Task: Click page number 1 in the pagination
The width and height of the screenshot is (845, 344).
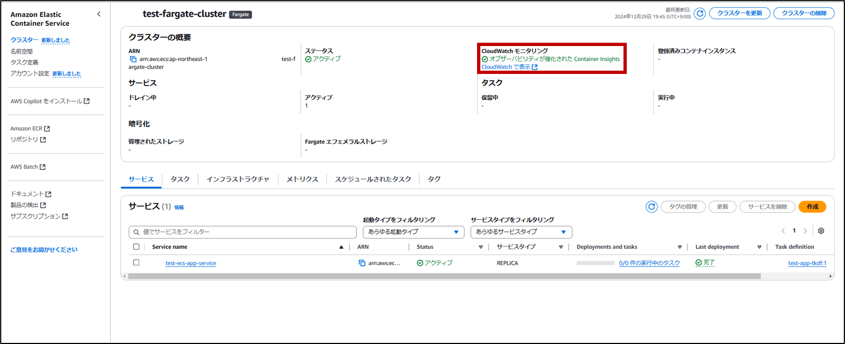Action: (x=794, y=231)
